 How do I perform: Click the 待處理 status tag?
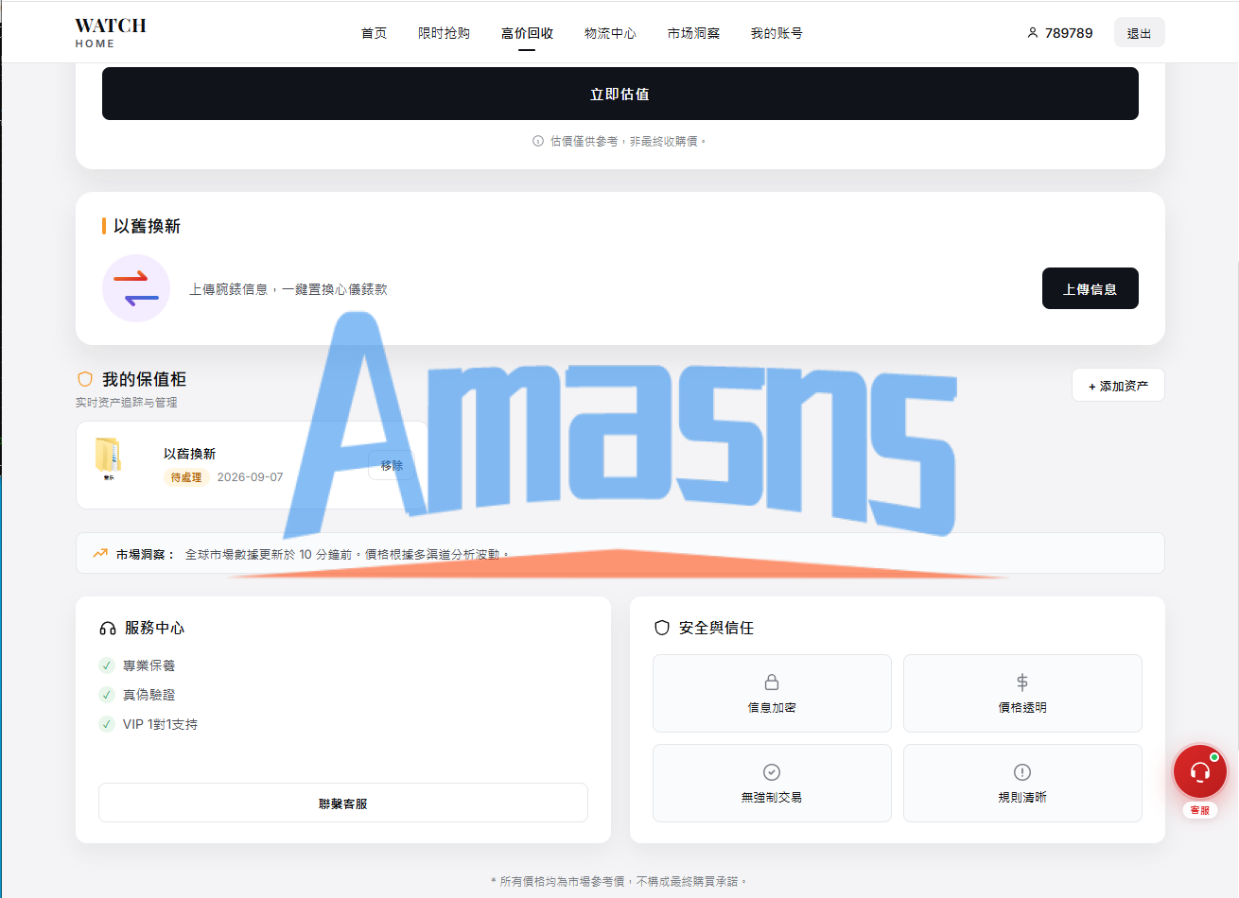pos(186,477)
